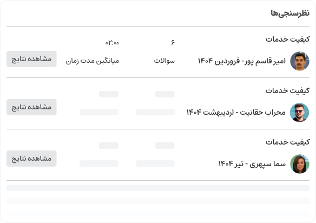Click second کیفیت خدمات survey title
This screenshot has width=316, height=223.
287,90
